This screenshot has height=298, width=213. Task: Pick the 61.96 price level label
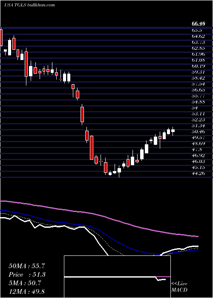[x=199, y=54]
